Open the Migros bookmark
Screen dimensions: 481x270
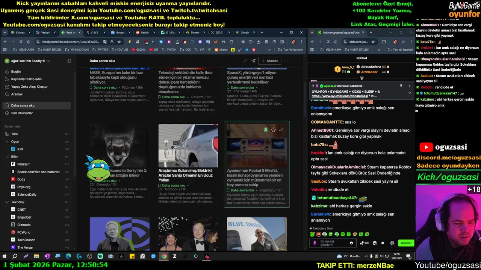pyautogui.click(x=222, y=49)
